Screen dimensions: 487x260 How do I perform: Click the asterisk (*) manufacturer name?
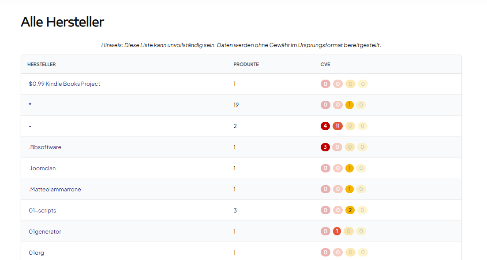[x=30, y=105]
